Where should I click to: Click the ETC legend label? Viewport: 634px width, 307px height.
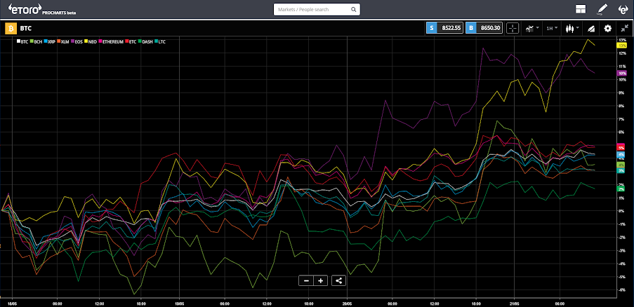(x=133, y=41)
